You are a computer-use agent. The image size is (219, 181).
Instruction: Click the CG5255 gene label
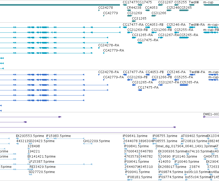(181, 2)
